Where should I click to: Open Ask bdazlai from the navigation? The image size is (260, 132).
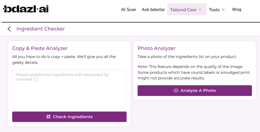153,10
